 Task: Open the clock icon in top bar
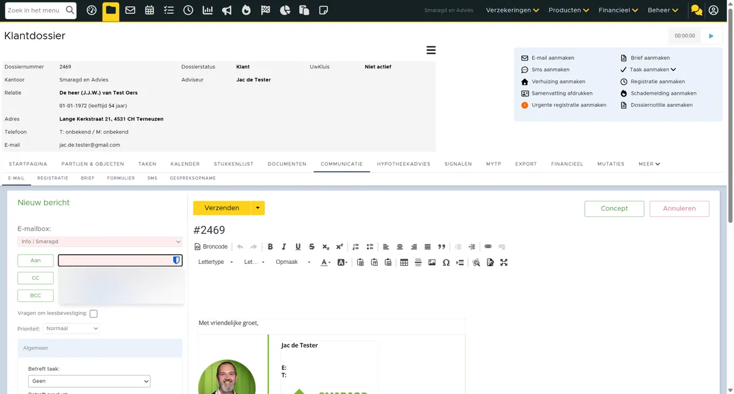(188, 10)
